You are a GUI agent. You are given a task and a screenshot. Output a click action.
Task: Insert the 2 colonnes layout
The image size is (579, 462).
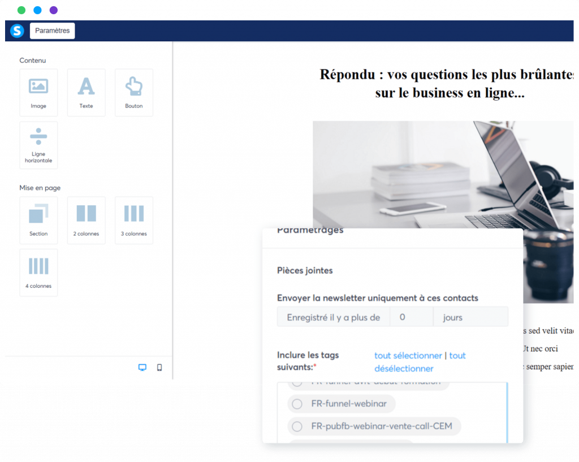tap(86, 220)
